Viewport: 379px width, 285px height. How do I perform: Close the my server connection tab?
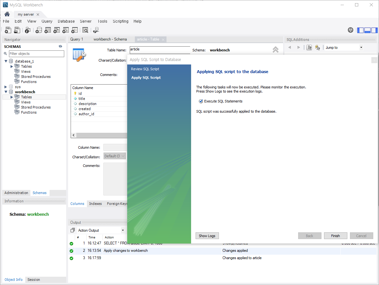tap(38, 14)
